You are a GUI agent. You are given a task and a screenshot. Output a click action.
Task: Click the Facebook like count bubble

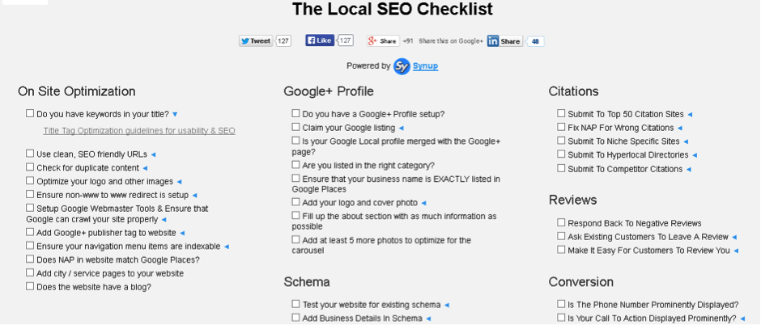tap(346, 40)
